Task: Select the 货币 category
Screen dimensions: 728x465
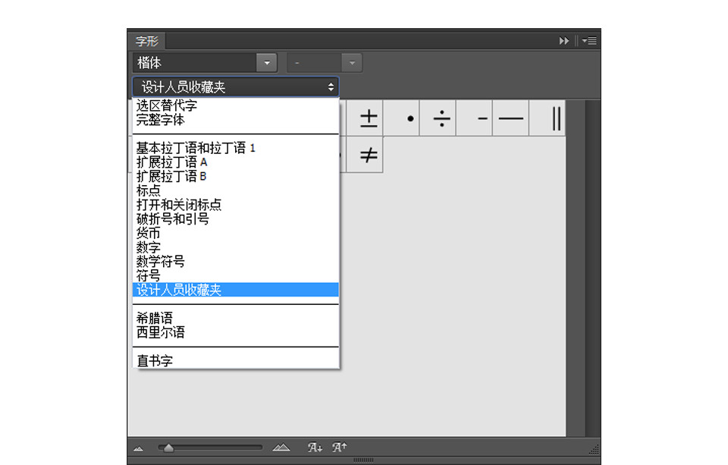Action: (236, 233)
